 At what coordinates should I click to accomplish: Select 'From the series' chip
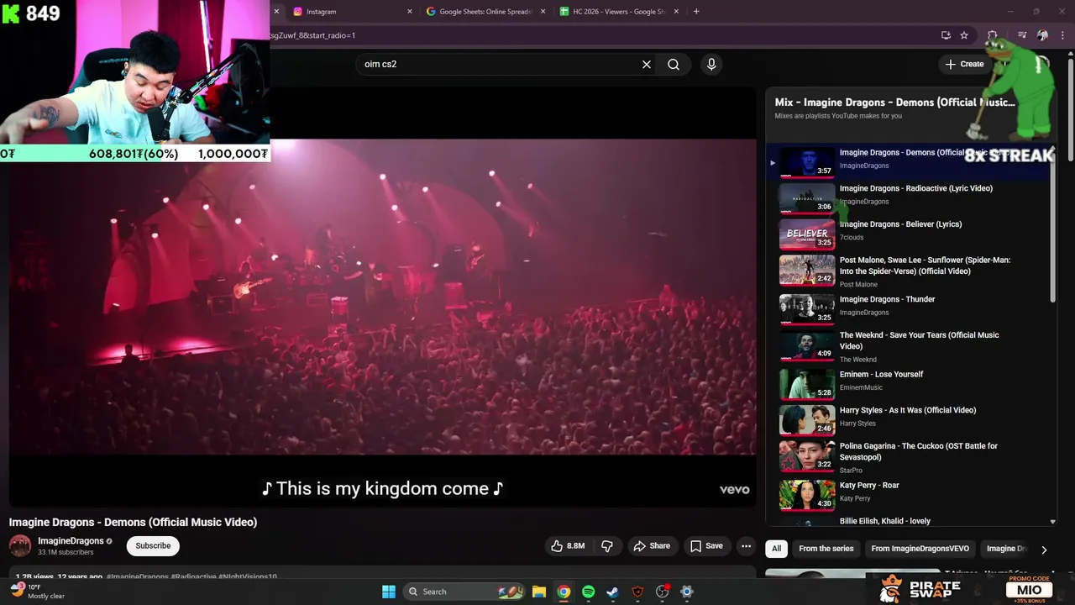click(826, 549)
